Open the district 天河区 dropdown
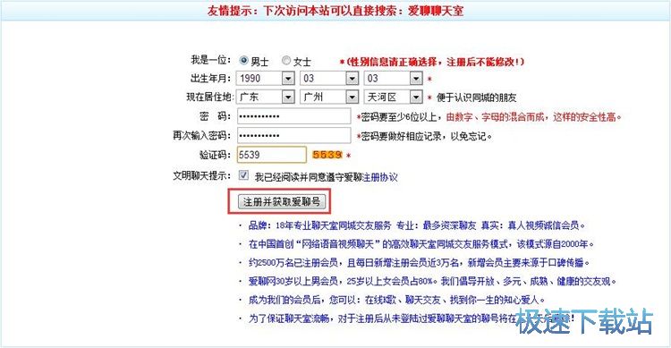The height and width of the screenshot is (348, 671). coord(394,98)
